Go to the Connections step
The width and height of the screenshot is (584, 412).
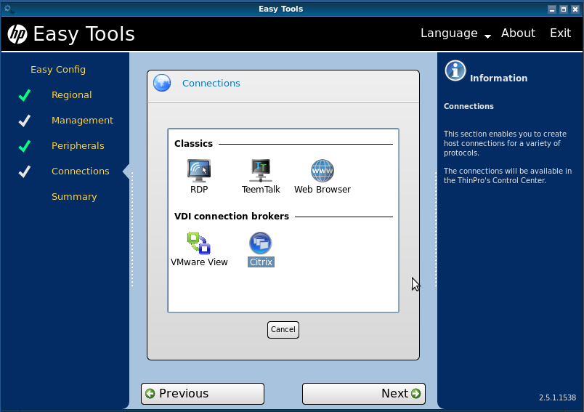81,171
